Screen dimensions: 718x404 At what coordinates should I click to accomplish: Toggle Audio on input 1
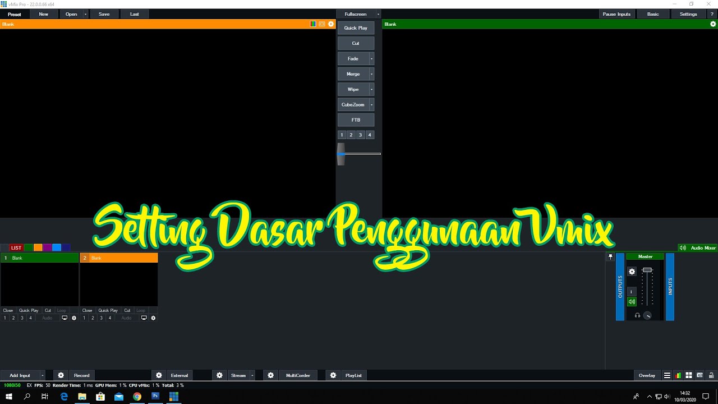pyautogui.click(x=47, y=318)
